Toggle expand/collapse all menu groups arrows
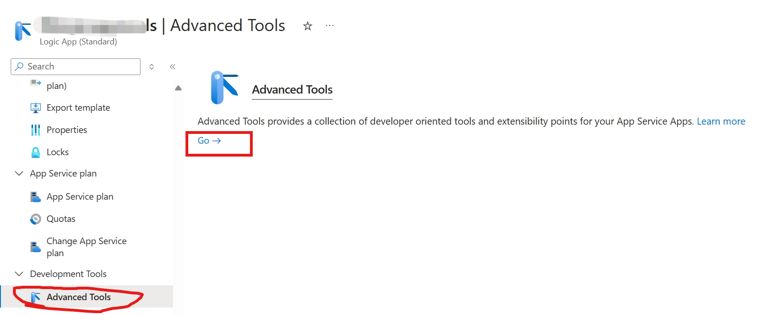Viewport: 780px width, 315px height. 152,67
